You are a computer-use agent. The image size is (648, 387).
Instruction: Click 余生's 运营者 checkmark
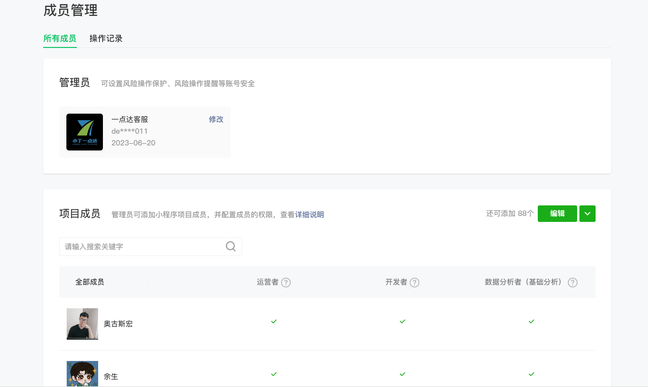(274, 374)
